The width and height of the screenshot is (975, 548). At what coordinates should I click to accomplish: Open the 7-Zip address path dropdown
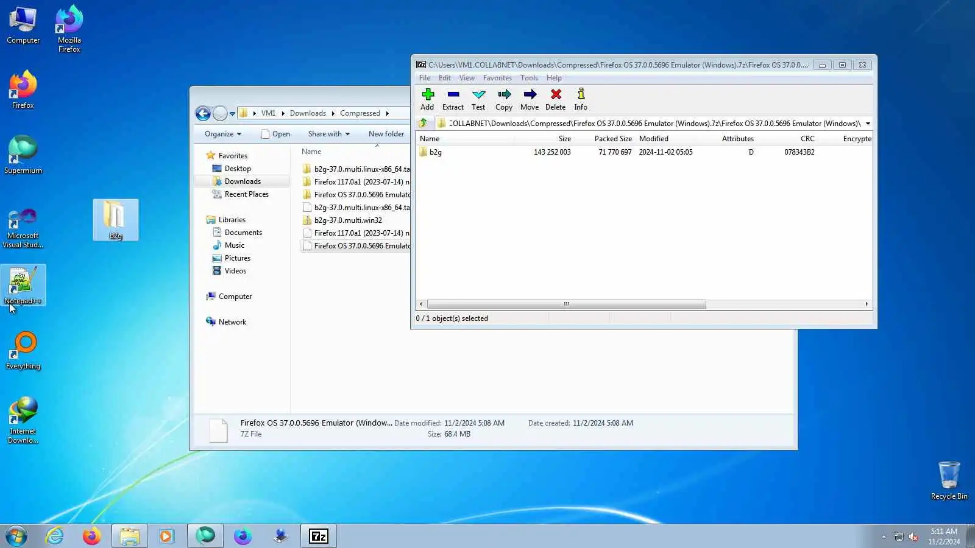point(868,124)
